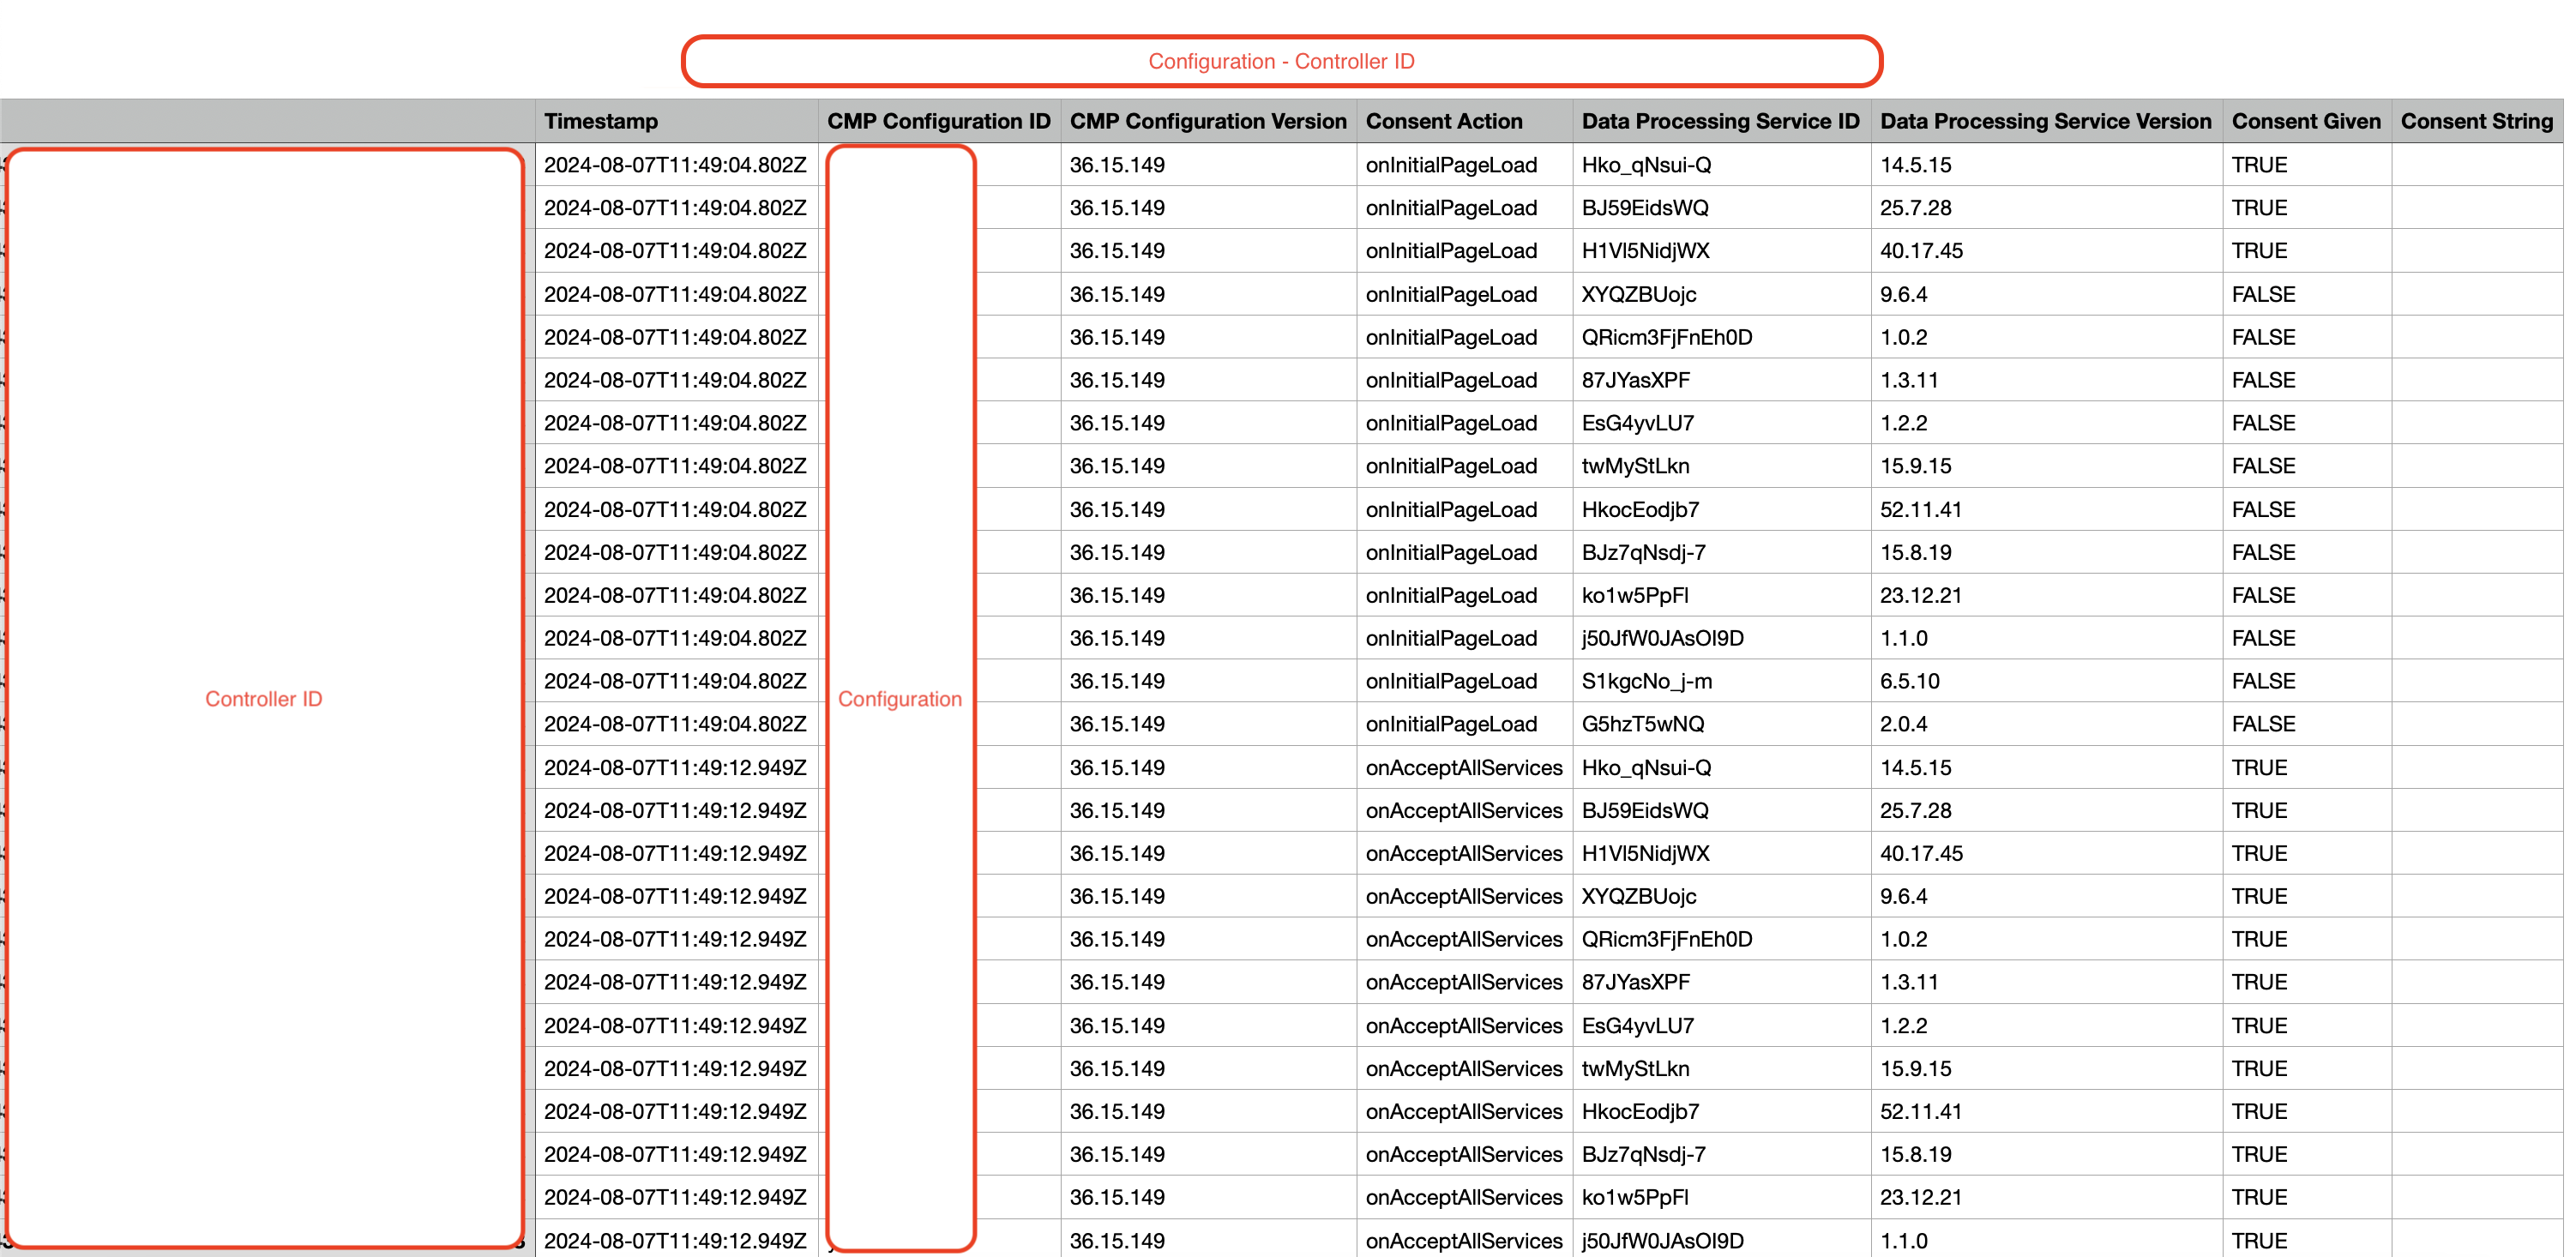This screenshot has width=2576, height=1257.
Task: Select service ID G5hzT5wNQ
Action: (1642, 725)
